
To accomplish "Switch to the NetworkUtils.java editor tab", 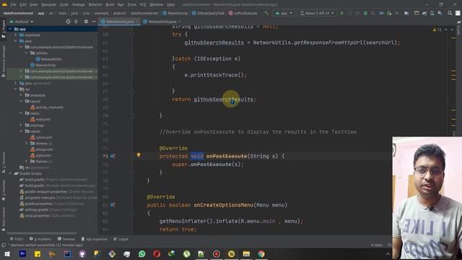I will point(162,22).
